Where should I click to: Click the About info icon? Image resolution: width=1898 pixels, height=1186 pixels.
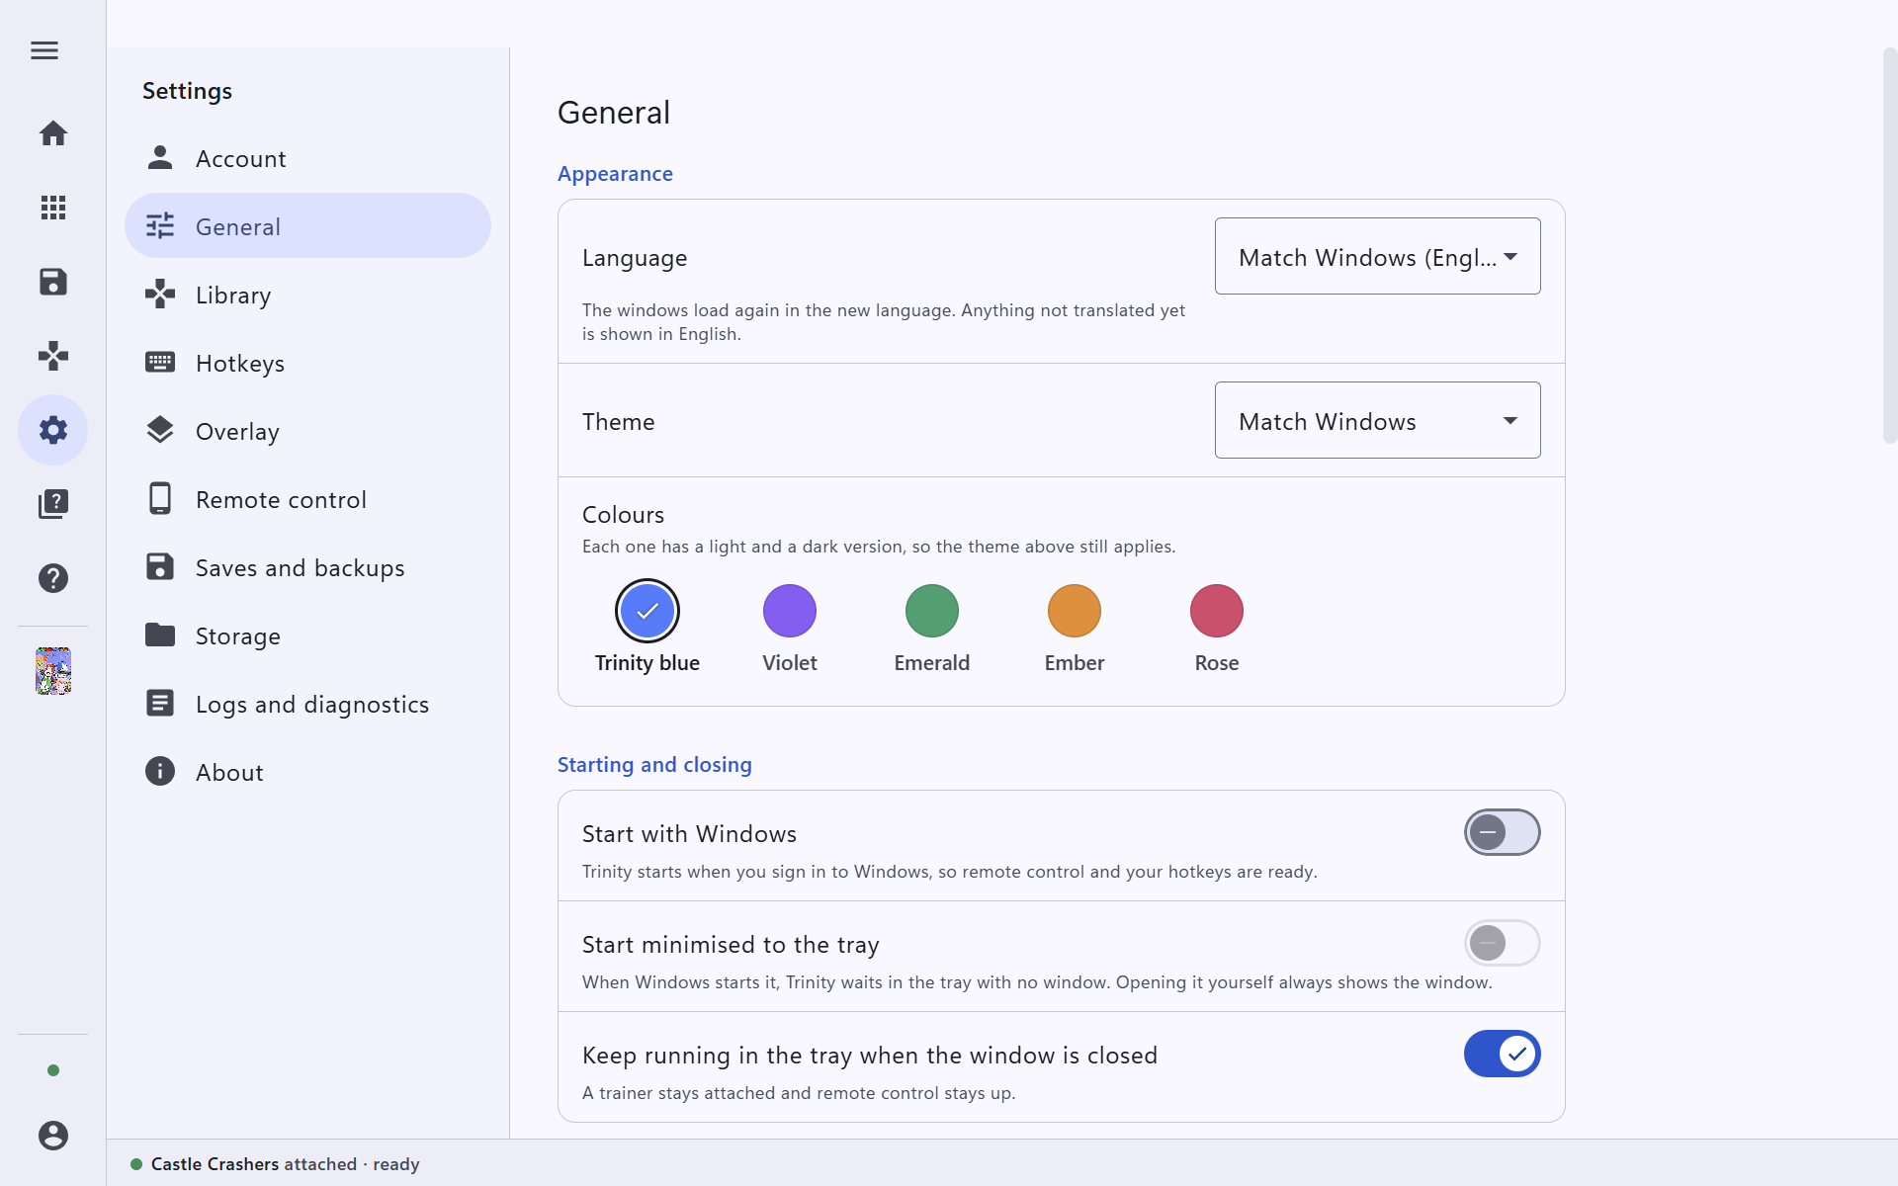[x=160, y=771]
